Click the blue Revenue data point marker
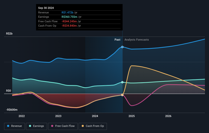Viewport: 209px width, 133px height. click(122, 47)
